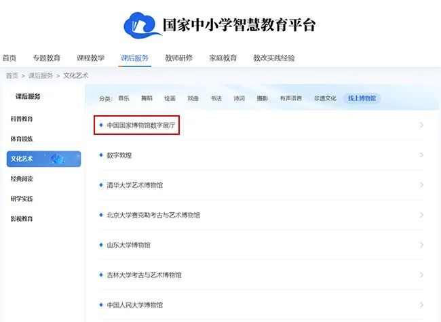Filter by the 戏曲 category
The image size is (441, 322).
coord(193,98)
